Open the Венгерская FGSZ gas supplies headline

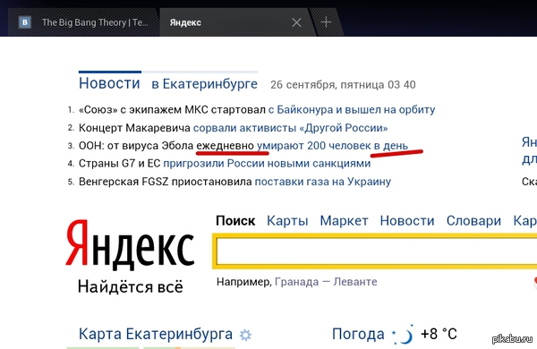click(x=234, y=181)
